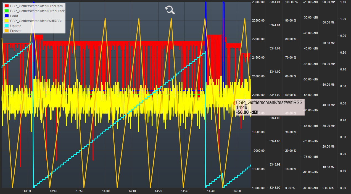Click the 14:48 timestamp in the tooltip
This screenshot has width=351, height=194.
[x=242, y=107]
